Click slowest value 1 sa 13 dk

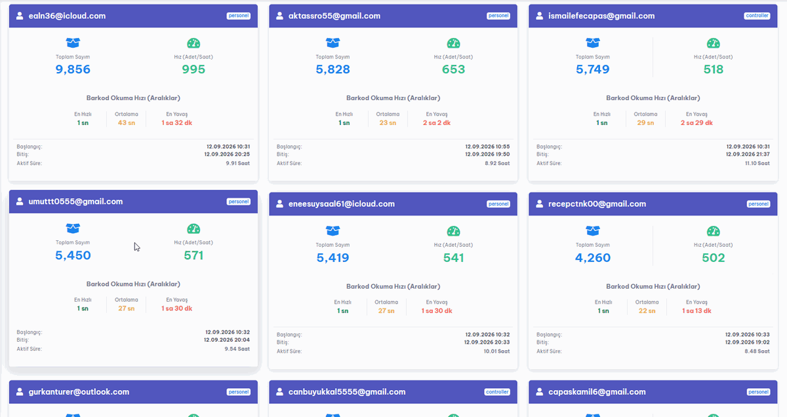click(x=696, y=311)
